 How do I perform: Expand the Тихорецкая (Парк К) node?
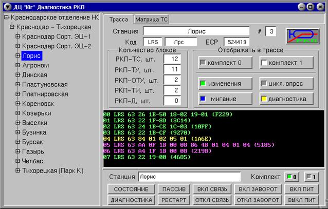click(18, 170)
